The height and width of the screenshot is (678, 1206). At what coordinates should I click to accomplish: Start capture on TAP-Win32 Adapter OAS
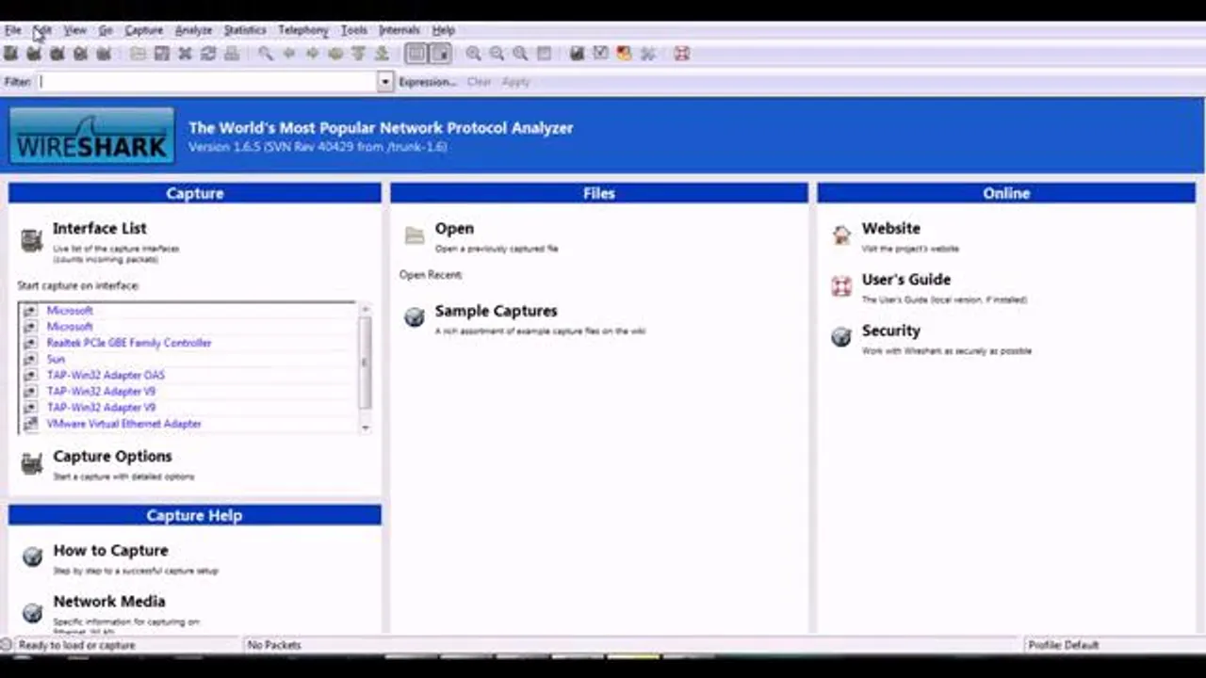coord(106,375)
